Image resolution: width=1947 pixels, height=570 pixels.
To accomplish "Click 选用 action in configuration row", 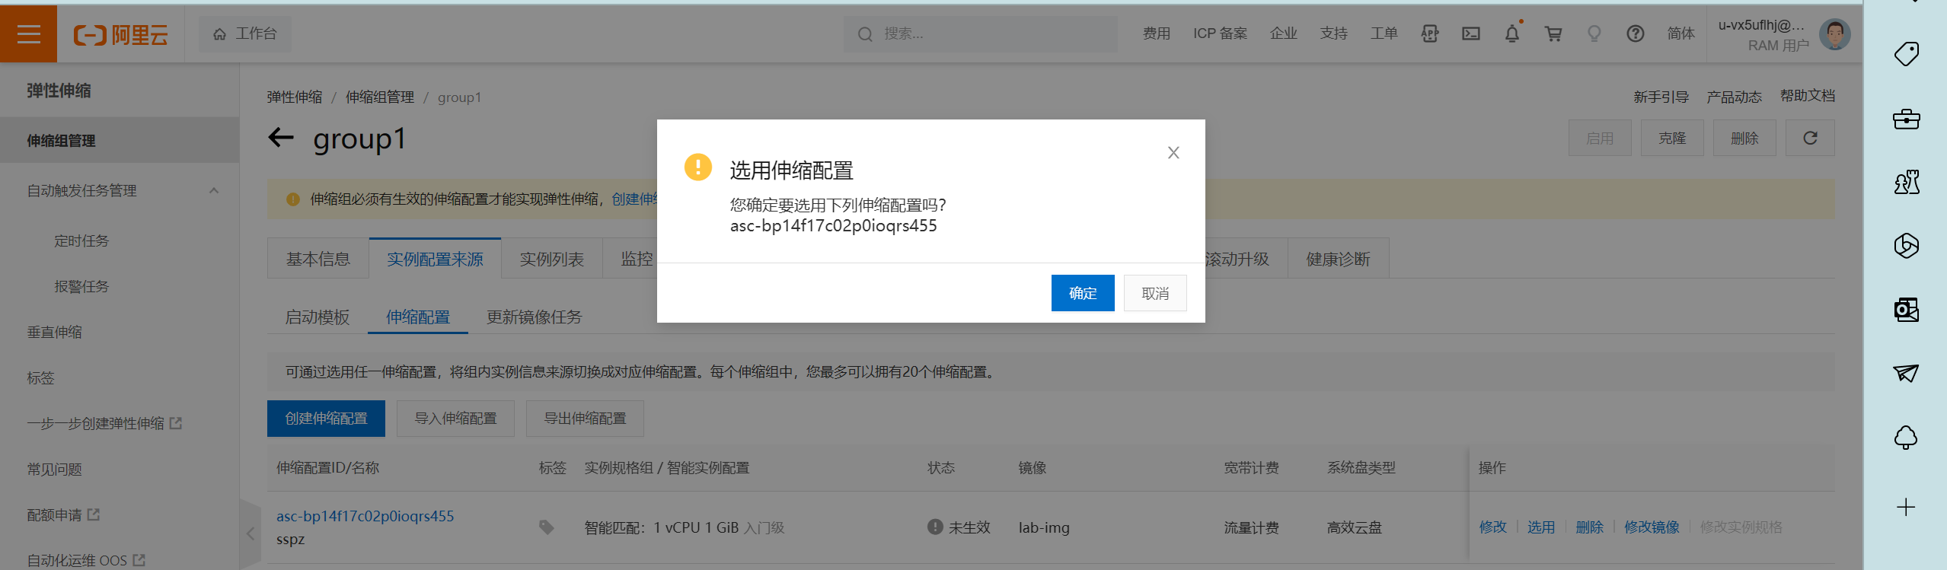I will pos(1541,527).
